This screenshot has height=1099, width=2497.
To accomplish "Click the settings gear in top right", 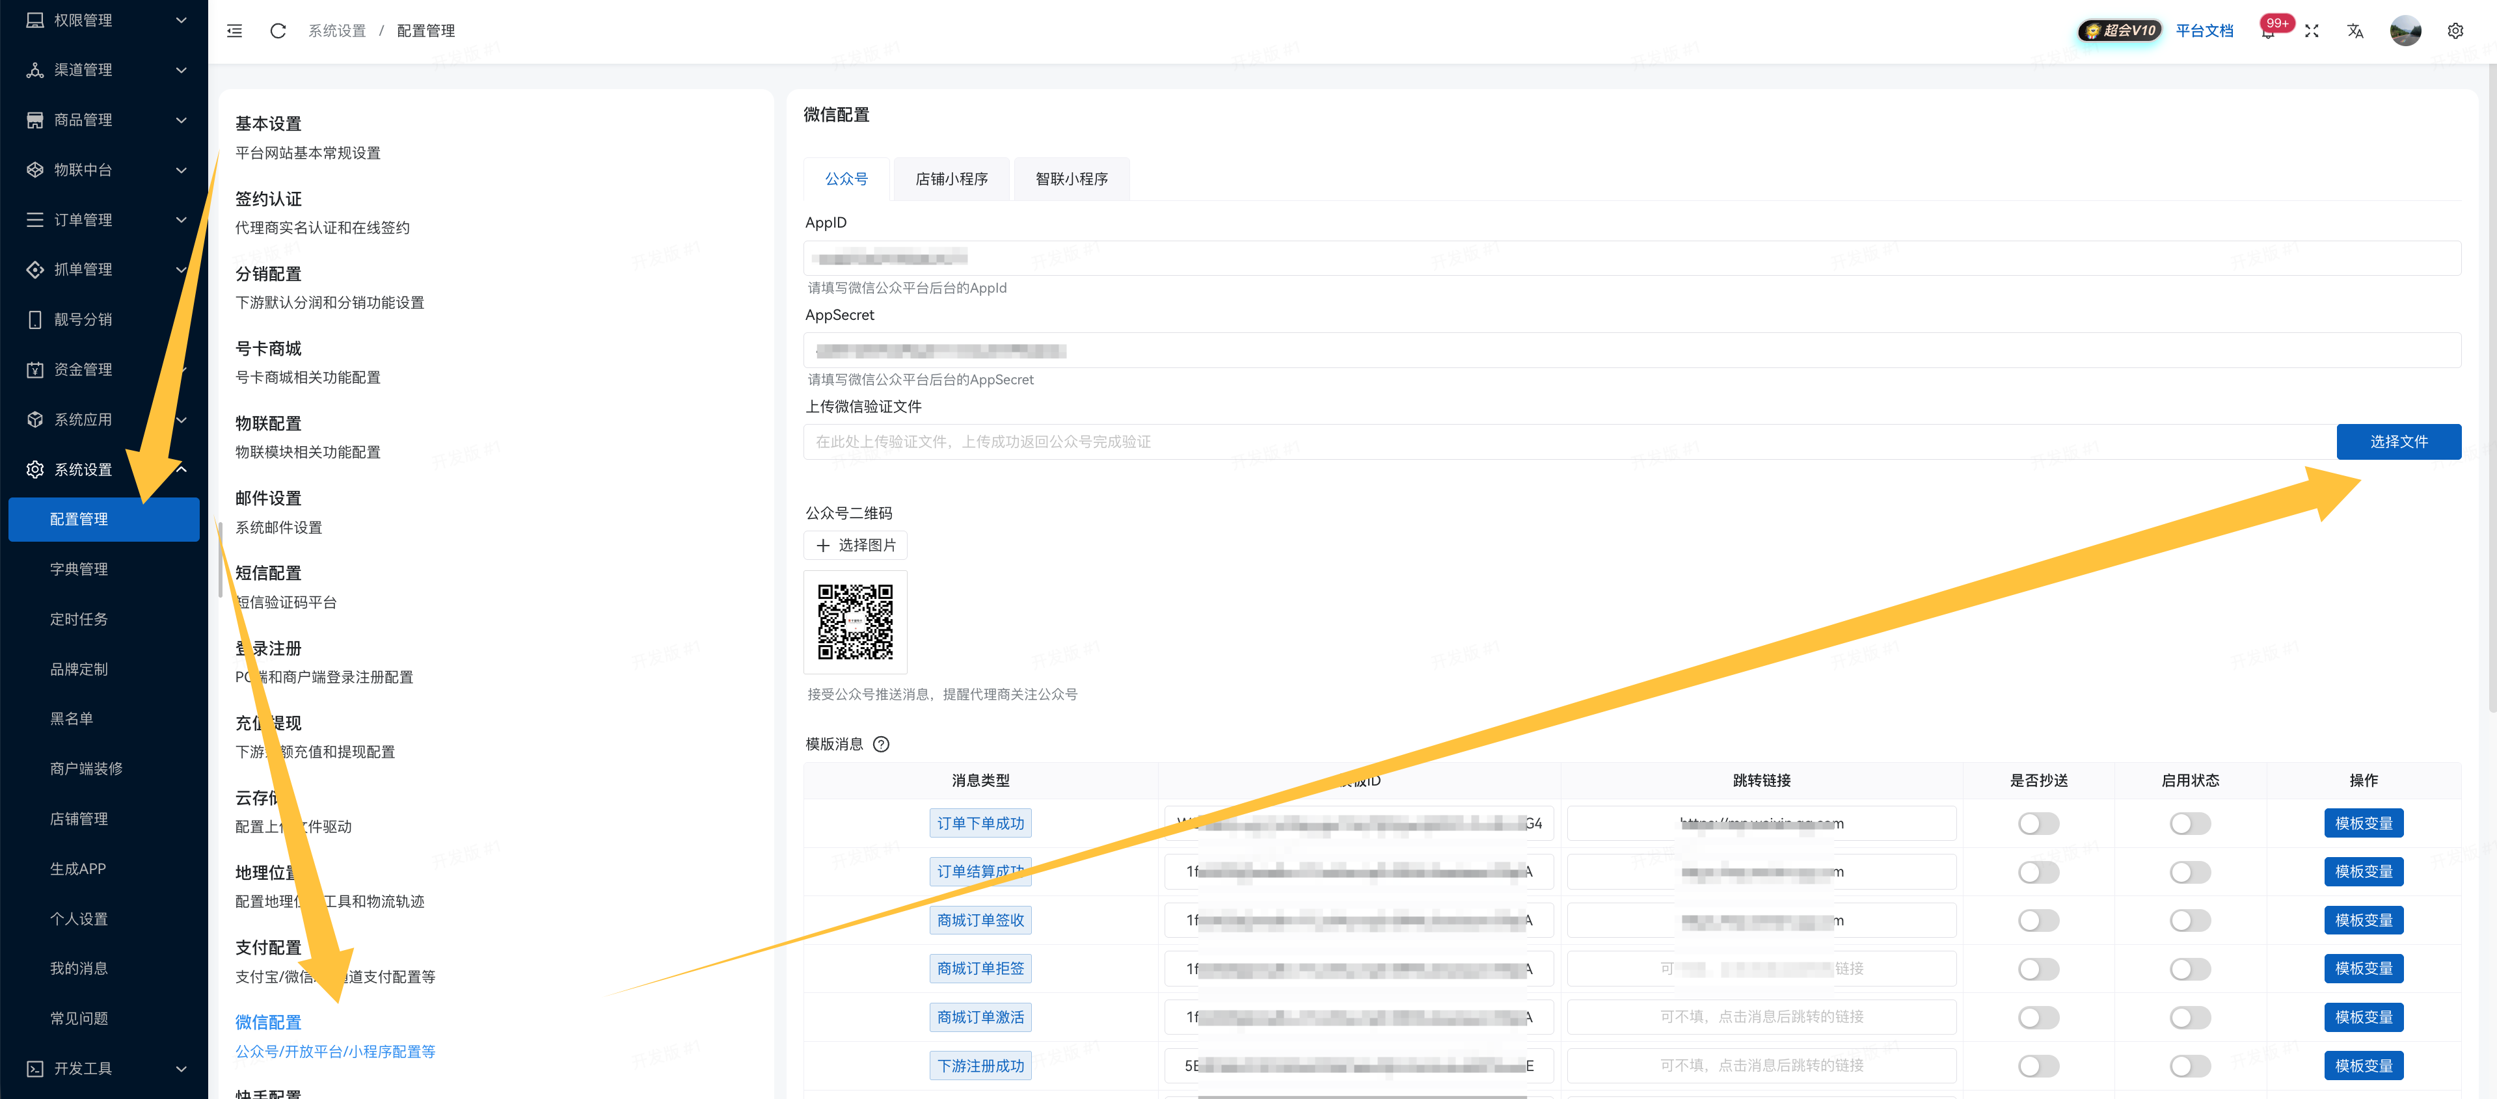I will click(x=2454, y=31).
